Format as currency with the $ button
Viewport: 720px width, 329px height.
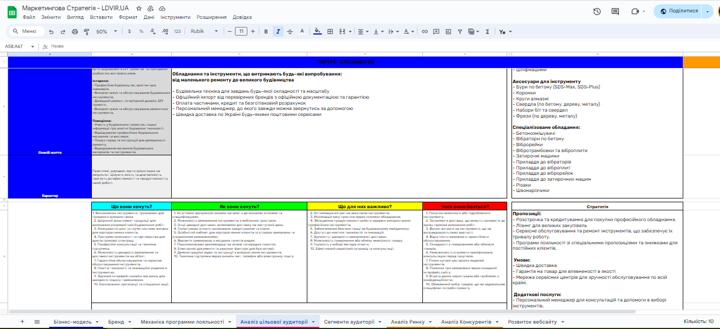tap(129, 31)
